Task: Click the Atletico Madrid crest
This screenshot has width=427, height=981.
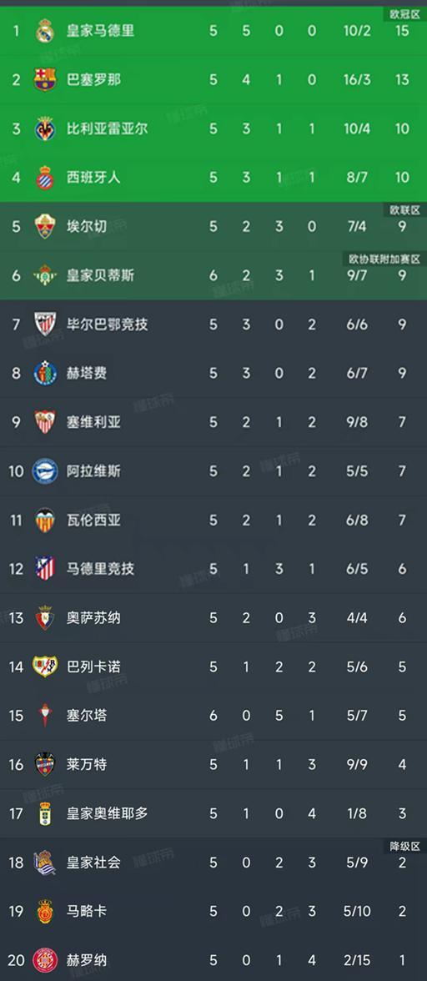Action: point(45,569)
